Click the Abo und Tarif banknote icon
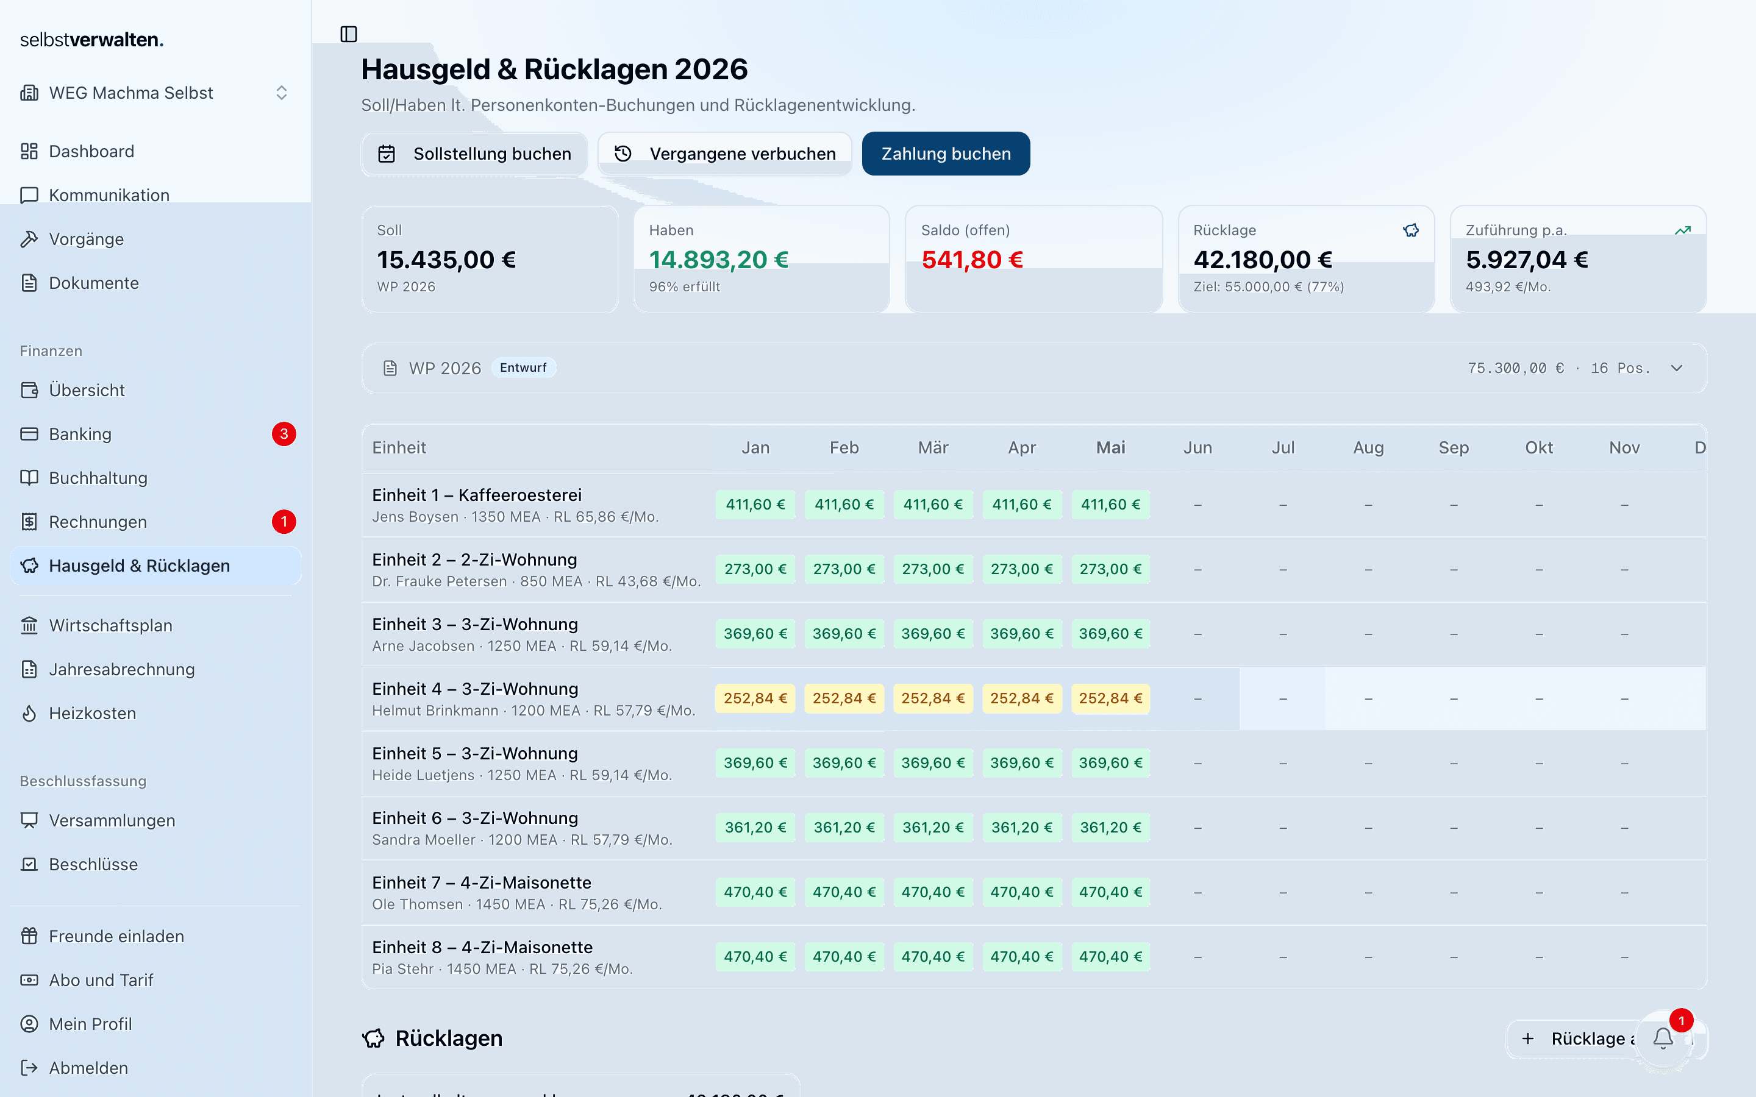Viewport: 1756px width, 1097px height. coord(29,980)
